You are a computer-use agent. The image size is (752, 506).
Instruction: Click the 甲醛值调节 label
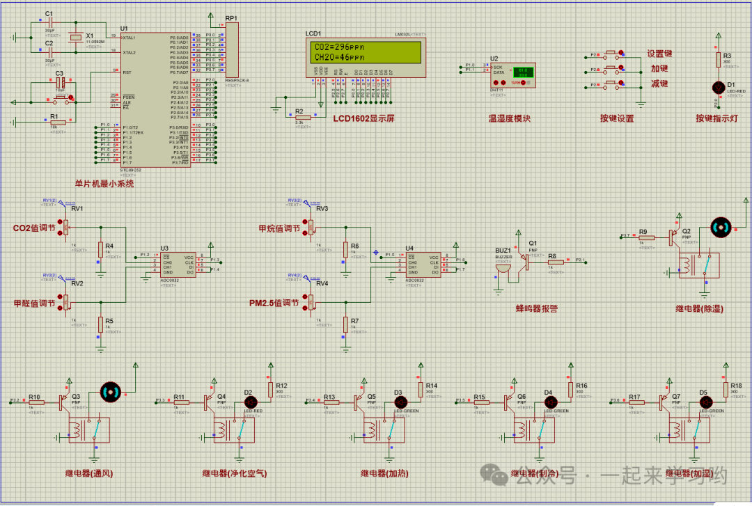point(34,303)
